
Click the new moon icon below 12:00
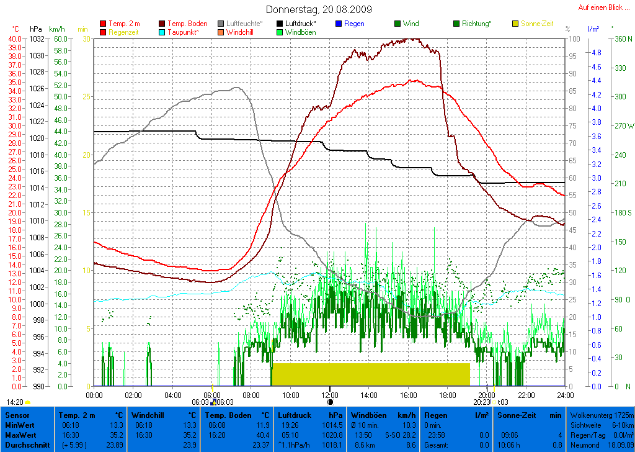[x=330, y=402]
